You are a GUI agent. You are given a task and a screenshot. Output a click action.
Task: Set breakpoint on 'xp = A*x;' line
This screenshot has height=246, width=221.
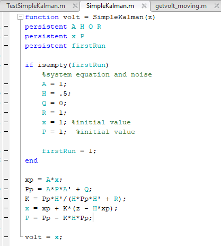point(6,180)
